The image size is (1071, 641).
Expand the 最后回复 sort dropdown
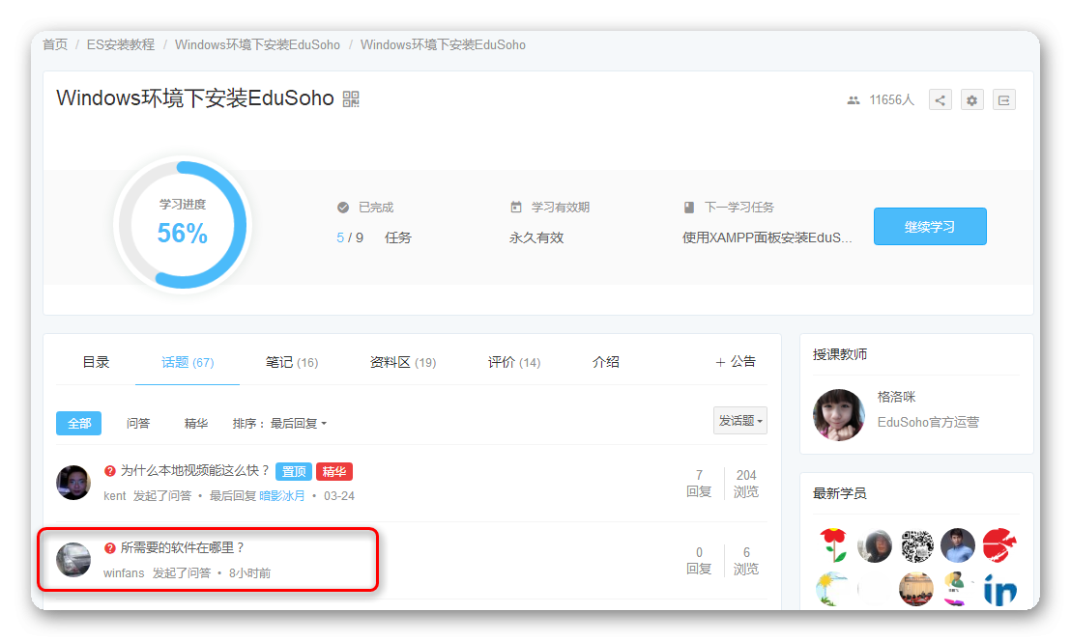coord(298,423)
